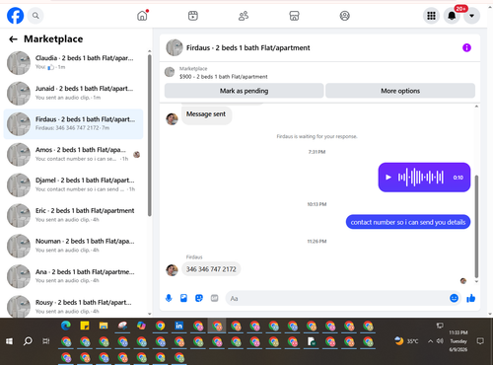The image size is (493, 365).
Task: Open Windows taskbar search
Action: coord(28,341)
